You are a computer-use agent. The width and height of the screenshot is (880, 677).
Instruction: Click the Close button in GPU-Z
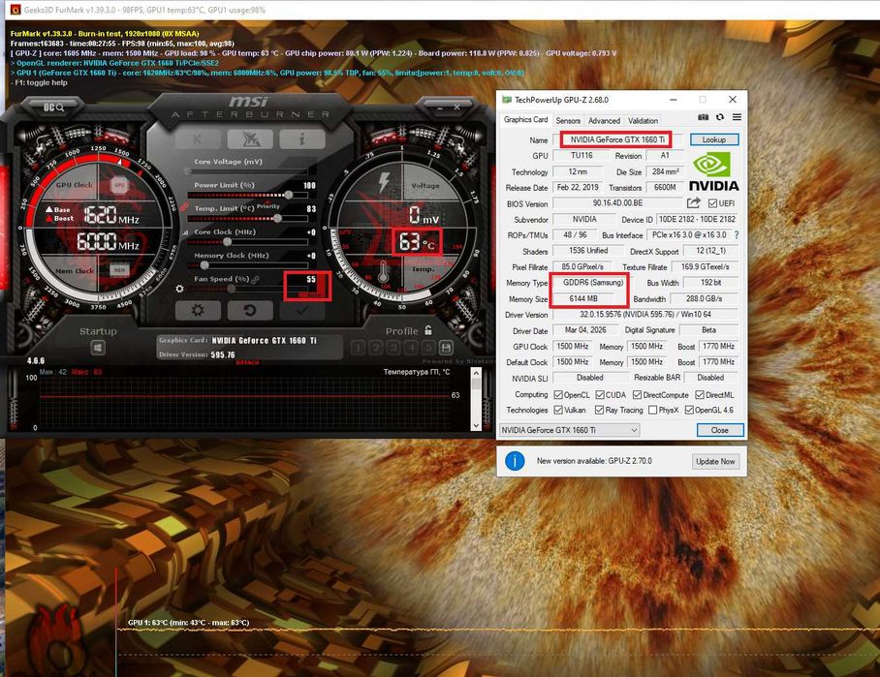pos(720,430)
